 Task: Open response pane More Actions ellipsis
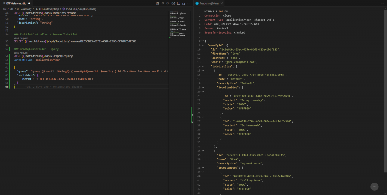point(382,3)
